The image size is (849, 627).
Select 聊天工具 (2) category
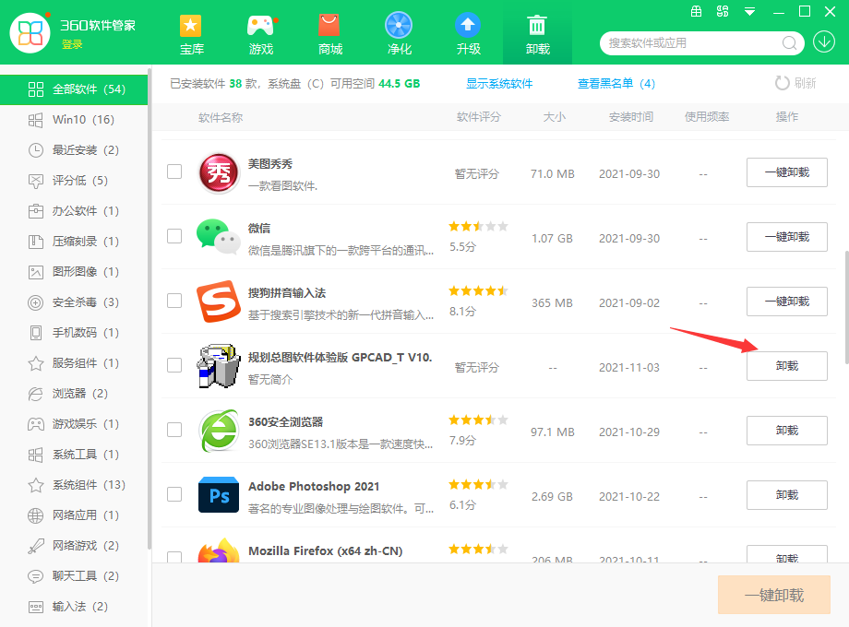[74, 576]
